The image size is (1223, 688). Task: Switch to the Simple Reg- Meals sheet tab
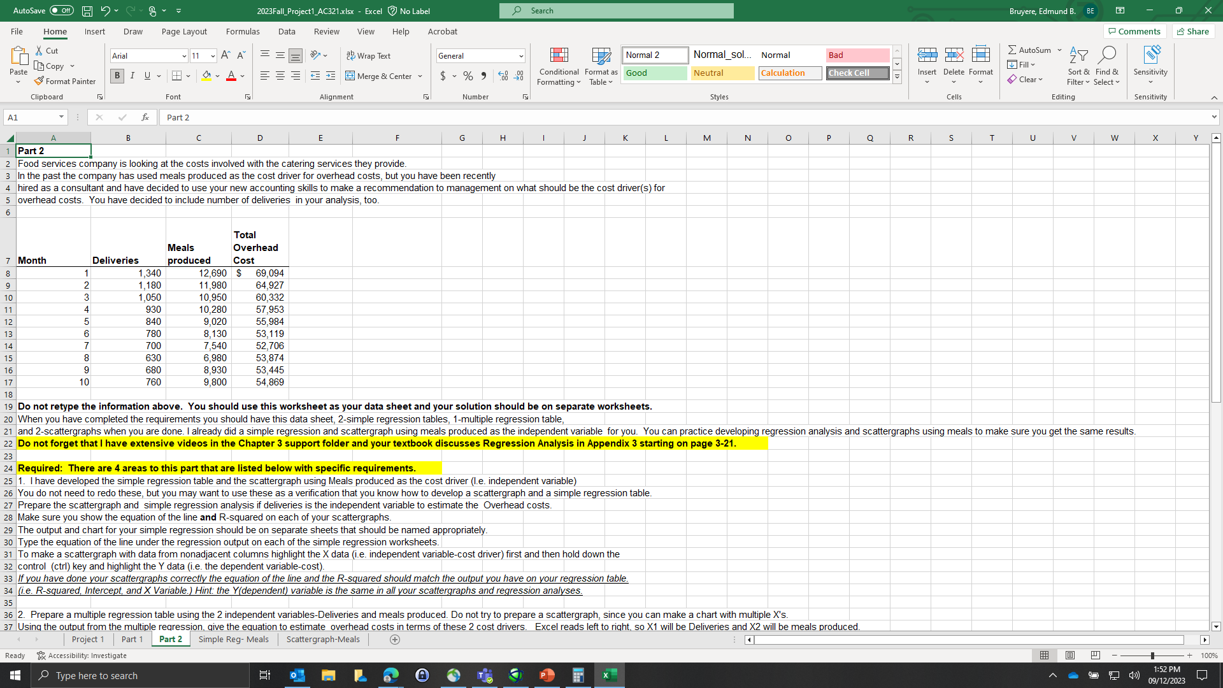pos(233,639)
